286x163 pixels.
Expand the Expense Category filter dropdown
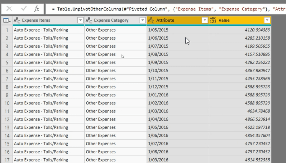point(143,20)
